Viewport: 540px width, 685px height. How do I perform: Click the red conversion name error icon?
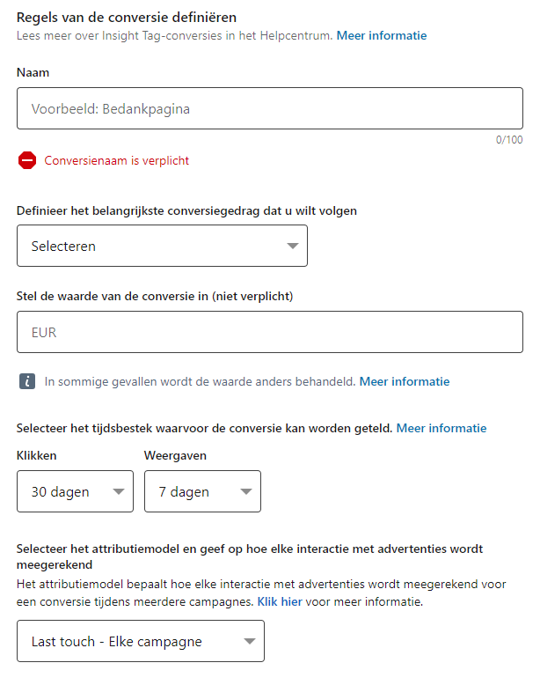point(27,160)
